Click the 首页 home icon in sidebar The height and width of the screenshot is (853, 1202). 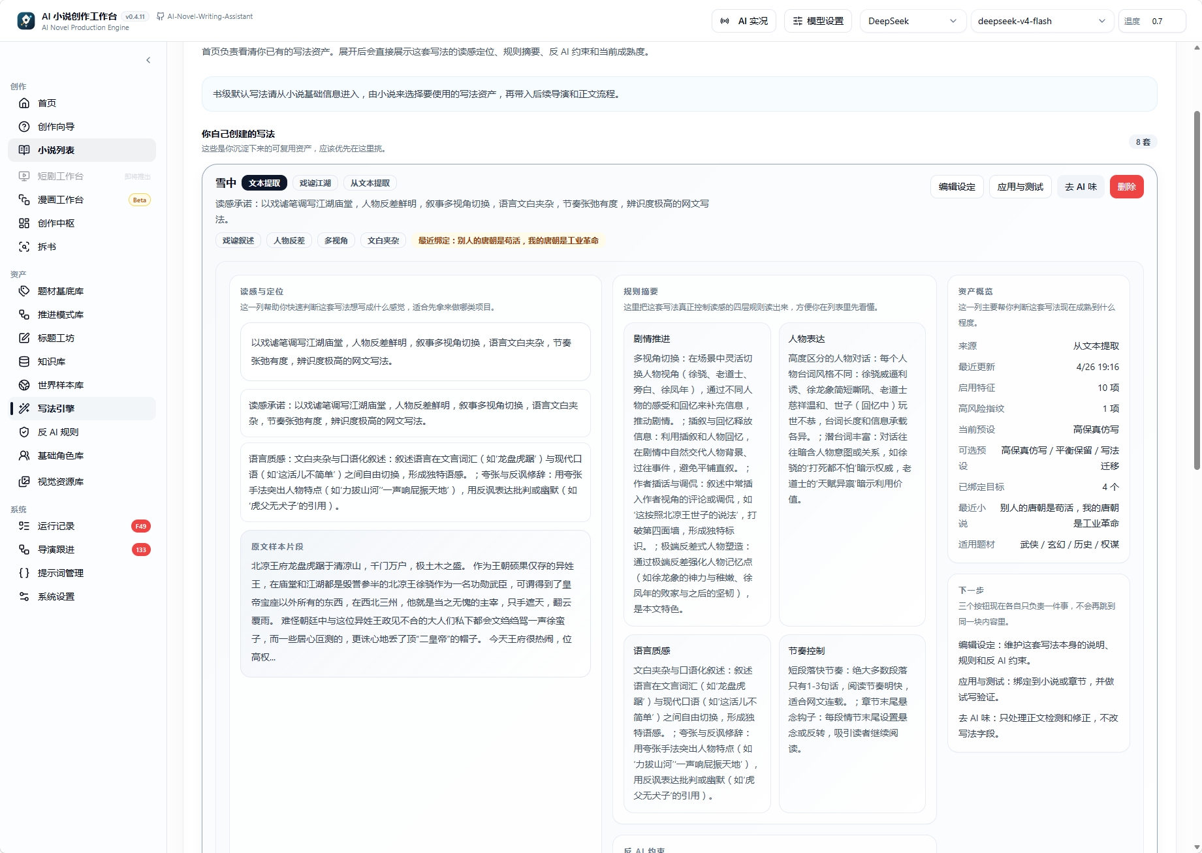click(24, 103)
